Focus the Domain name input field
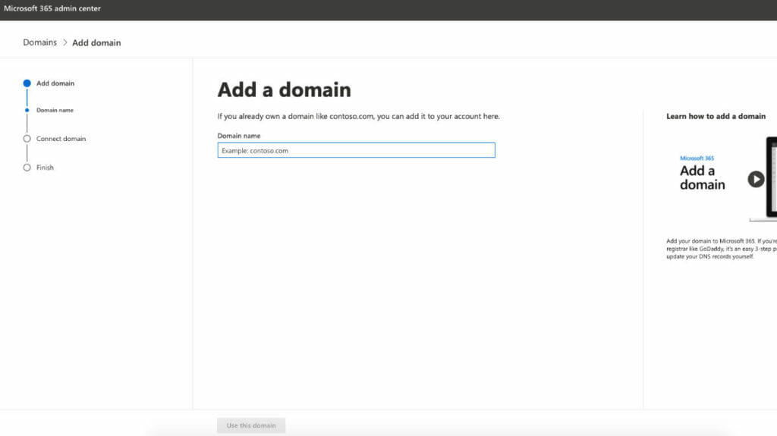 click(x=357, y=150)
